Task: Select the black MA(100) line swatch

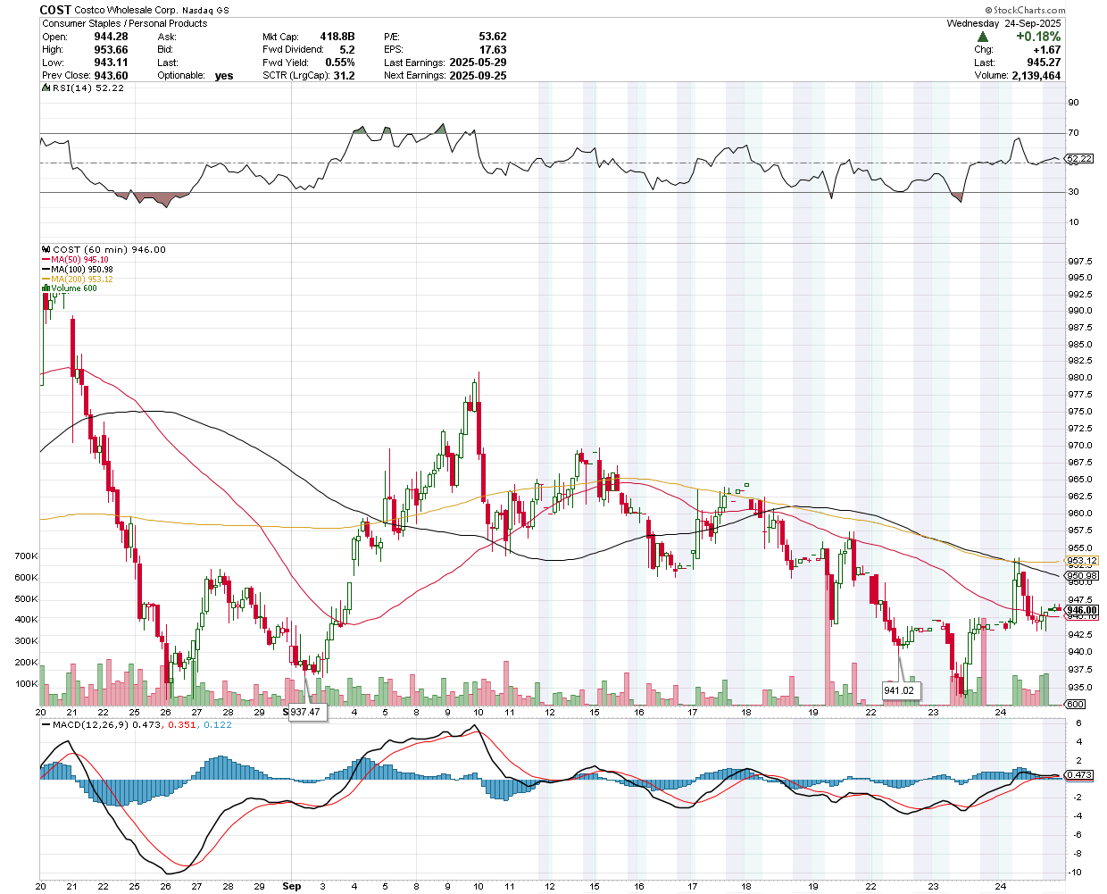Action: coord(46,270)
